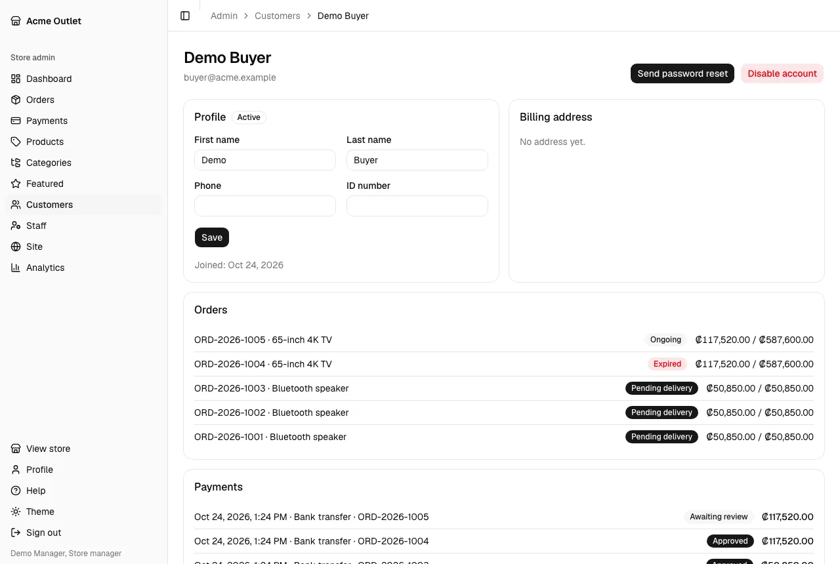
Task: Click the Analytics bar chart icon
Action: pyautogui.click(x=16, y=268)
